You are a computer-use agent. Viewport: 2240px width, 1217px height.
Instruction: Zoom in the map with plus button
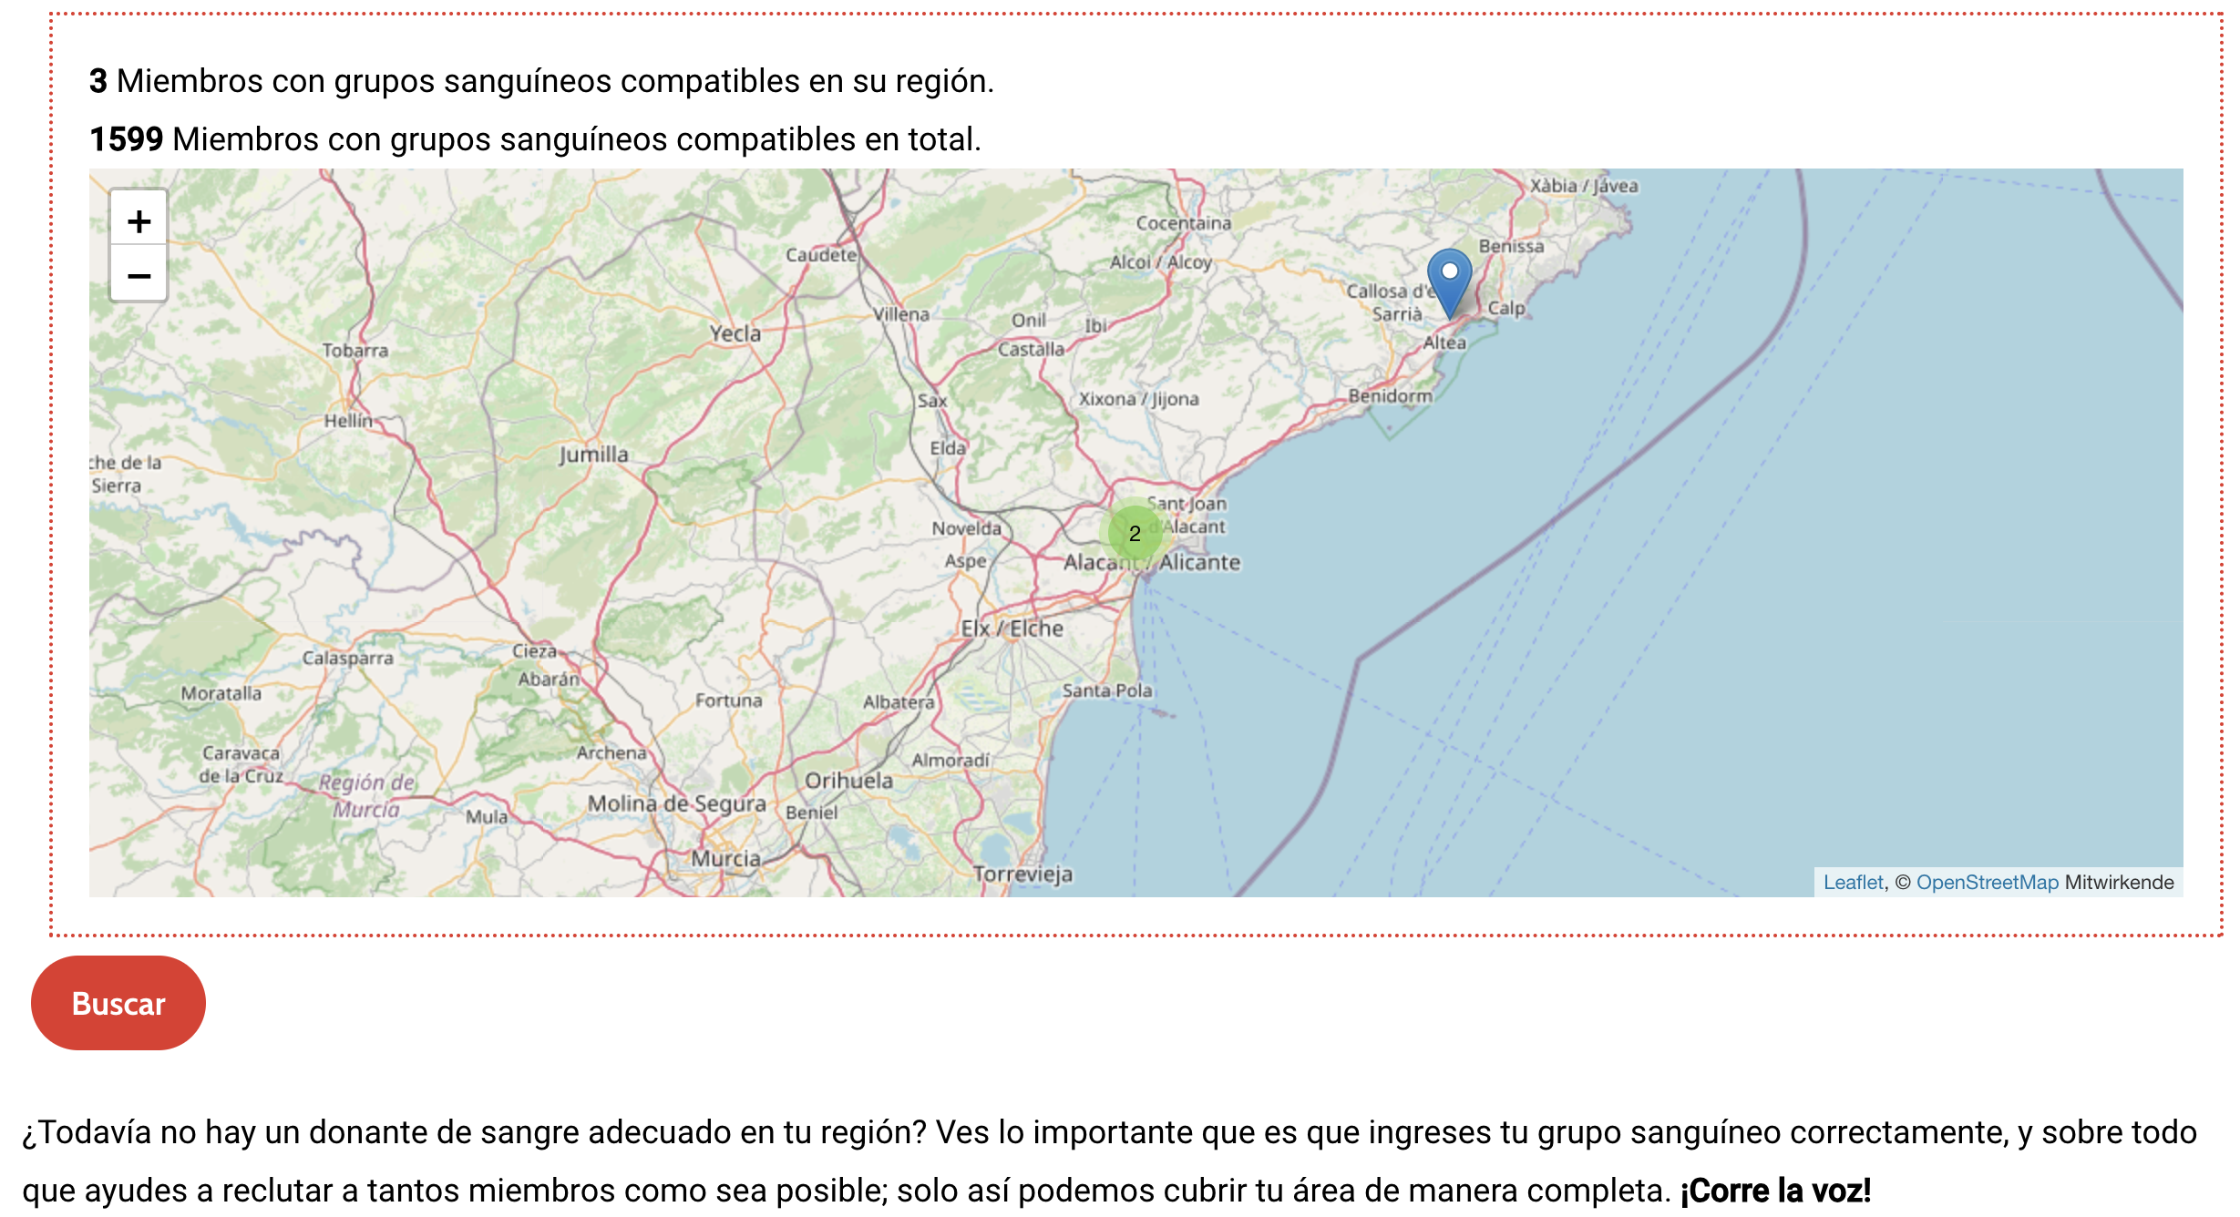click(x=139, y=221)
